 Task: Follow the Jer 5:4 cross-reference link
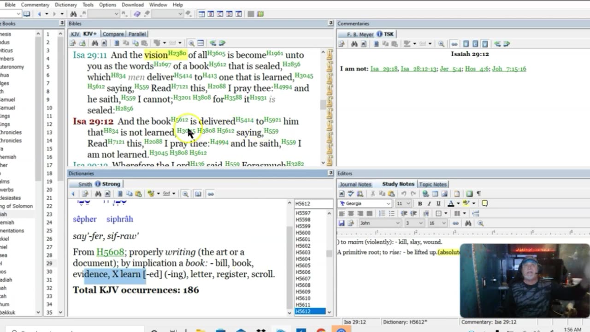pos(450,69)
